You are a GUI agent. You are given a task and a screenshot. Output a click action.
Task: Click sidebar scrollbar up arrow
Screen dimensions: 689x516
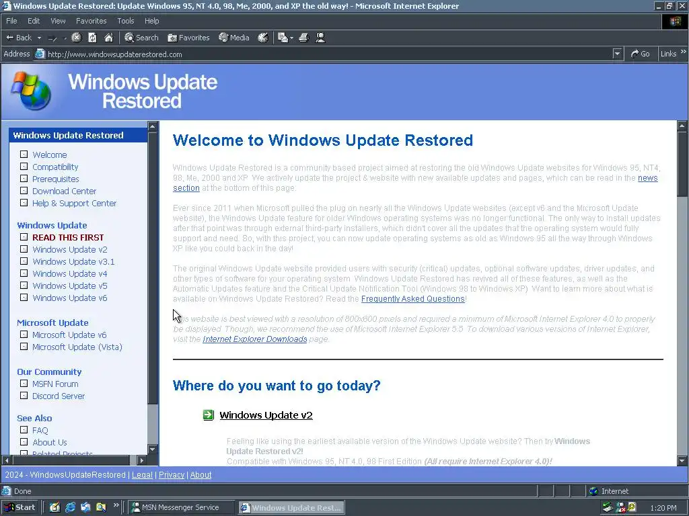coord(153,126)
